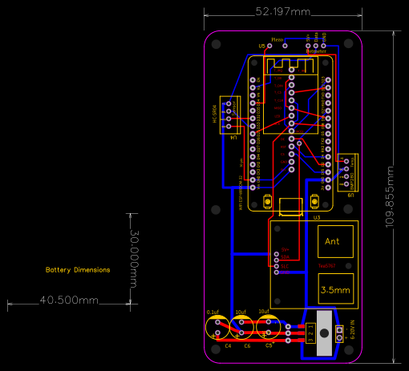Click the C6 designator
The width and height of the screenshot is (409, 371).
pos(247,346)
